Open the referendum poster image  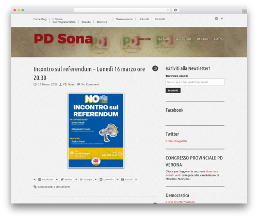pyautogui.click(x=96, y=130)
